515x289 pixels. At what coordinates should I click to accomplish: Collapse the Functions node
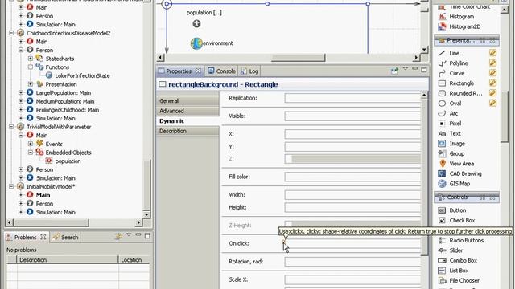coord(31,67)
